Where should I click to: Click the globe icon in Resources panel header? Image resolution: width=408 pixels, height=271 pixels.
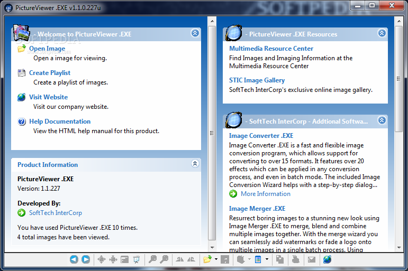click(234, 33)
